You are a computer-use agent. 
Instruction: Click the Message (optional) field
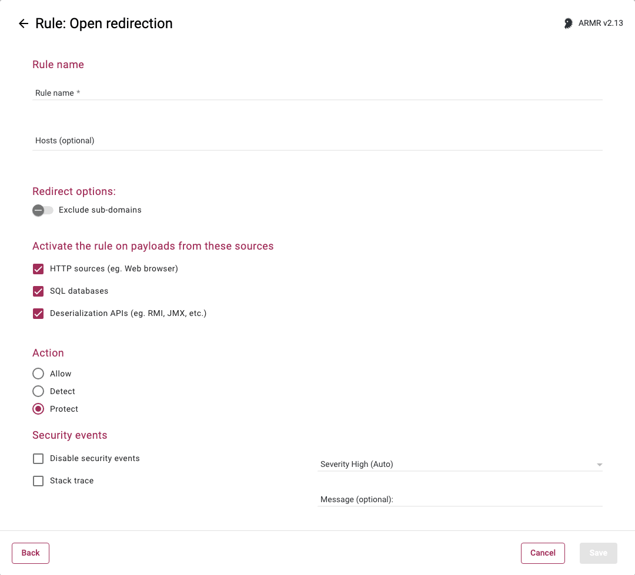click(x=460, y=499)
